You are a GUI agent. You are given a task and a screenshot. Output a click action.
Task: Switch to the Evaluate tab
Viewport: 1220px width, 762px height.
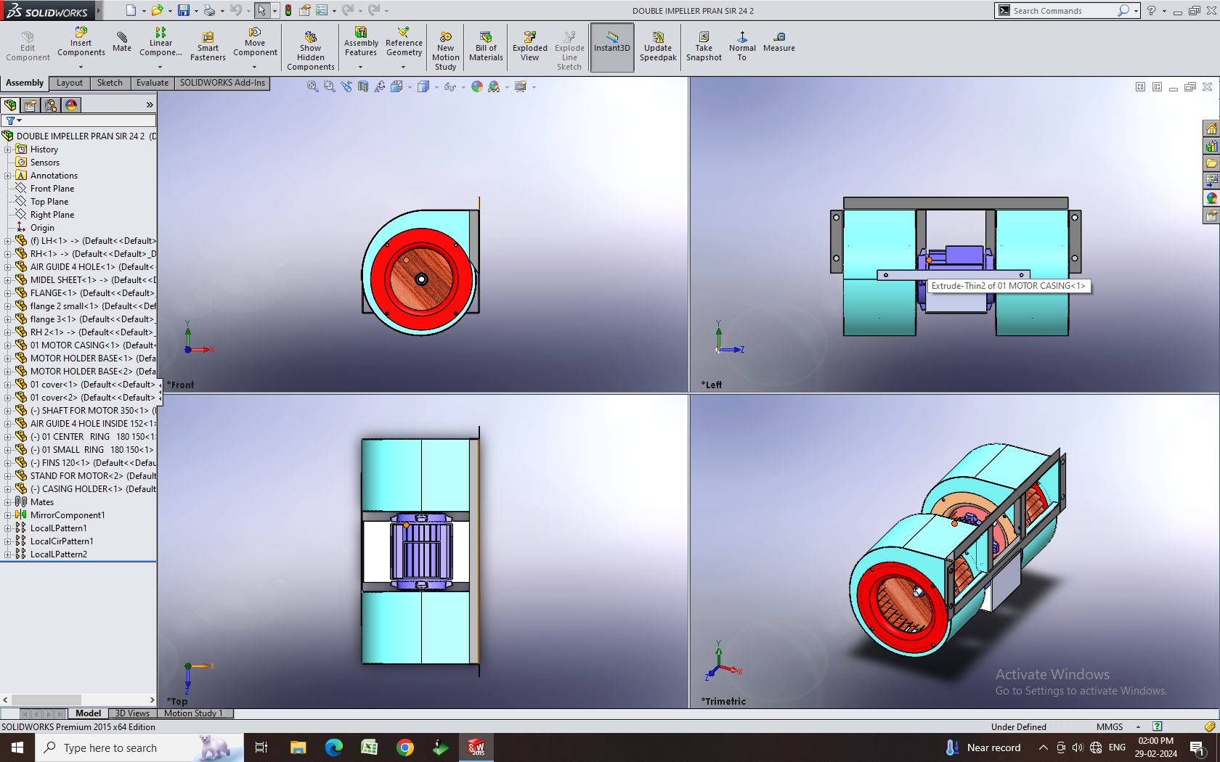click(x=152, y=83)
